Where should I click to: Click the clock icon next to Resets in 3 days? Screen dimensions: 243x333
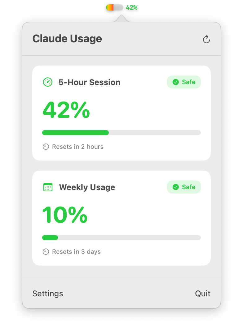pos(46,252)
